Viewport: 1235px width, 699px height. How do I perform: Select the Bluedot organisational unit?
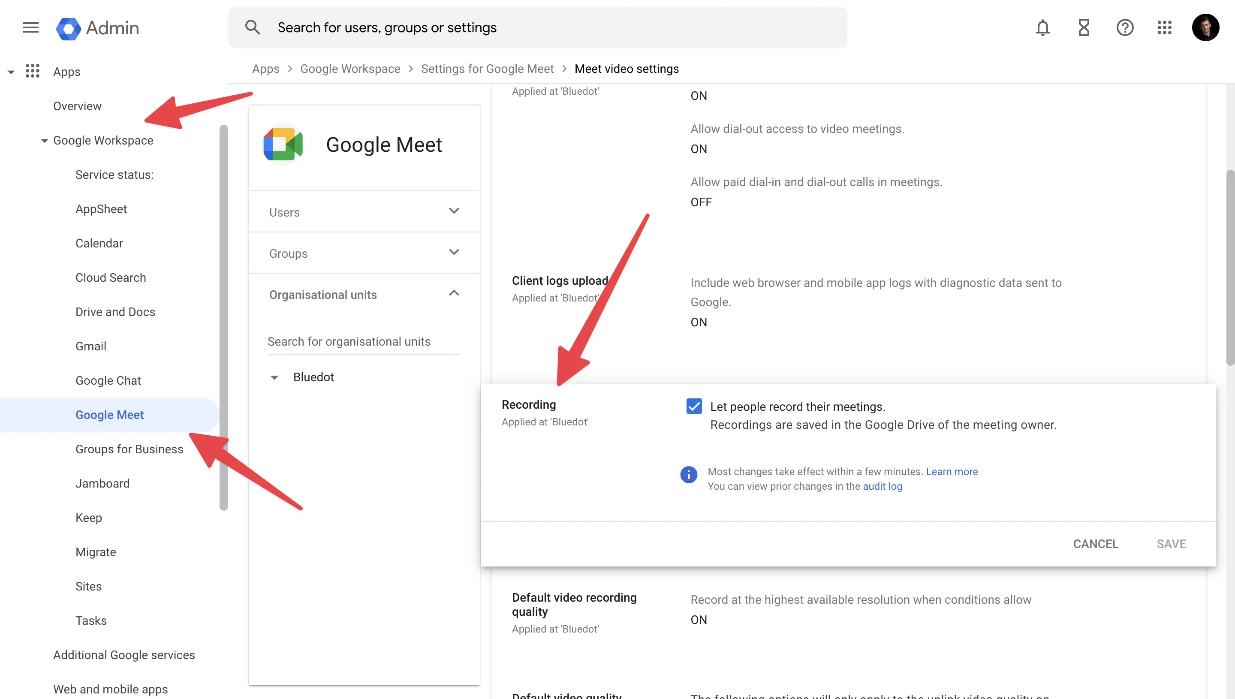pyautogui.click(x=313, y=377)
